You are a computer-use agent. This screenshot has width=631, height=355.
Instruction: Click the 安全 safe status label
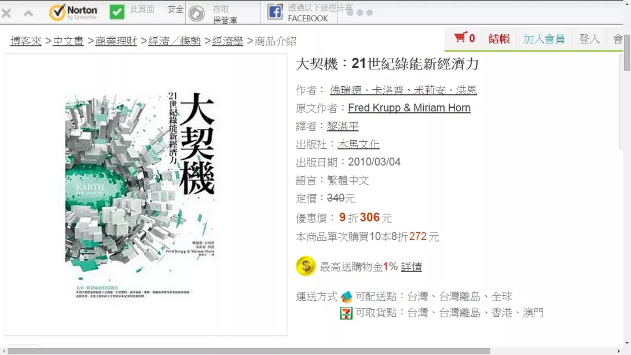point(175,9)
